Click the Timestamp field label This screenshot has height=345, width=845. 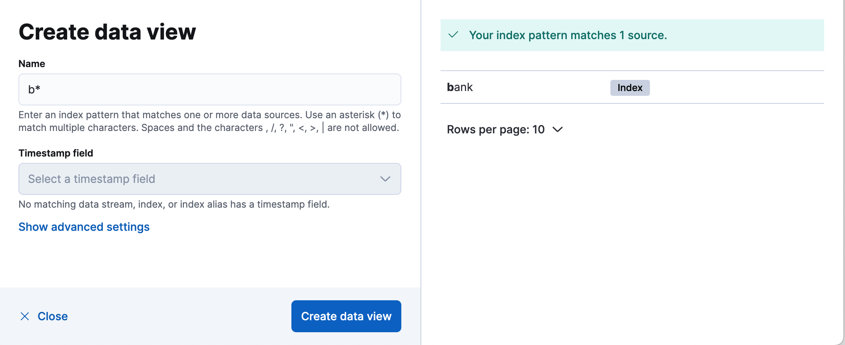pyautogui.click(x=56, y=153)
